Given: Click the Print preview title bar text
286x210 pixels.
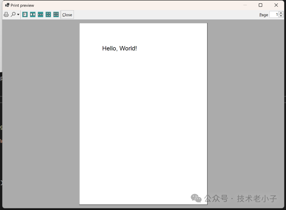Looking at the screenshot, I should coord(22,6).
